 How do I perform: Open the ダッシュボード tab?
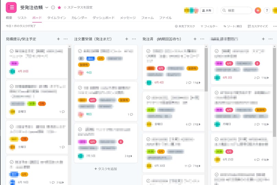[104, 18]
